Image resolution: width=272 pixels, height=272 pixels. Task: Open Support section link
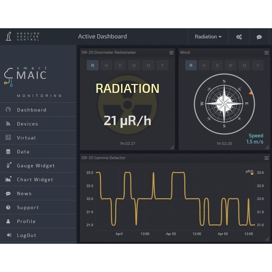click(x=38, y=207)
